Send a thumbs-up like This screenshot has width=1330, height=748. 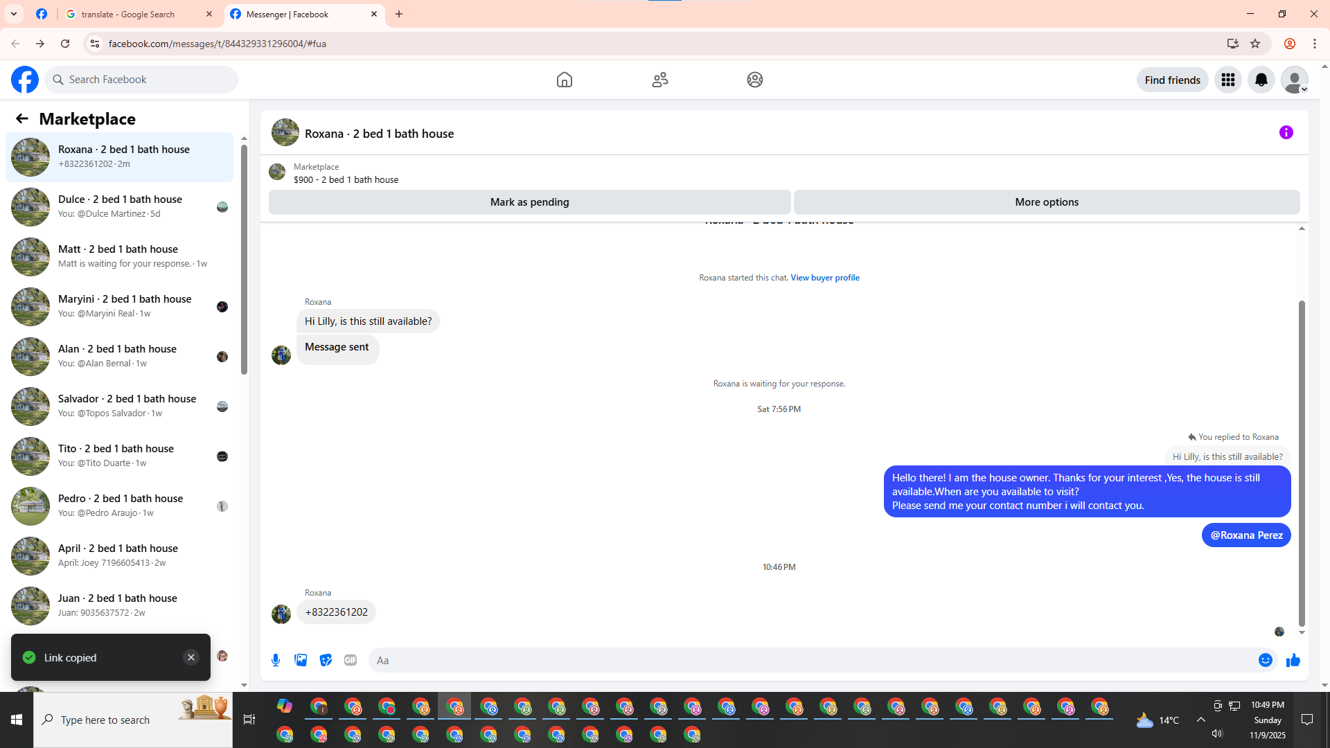[x=1293, y=660]
